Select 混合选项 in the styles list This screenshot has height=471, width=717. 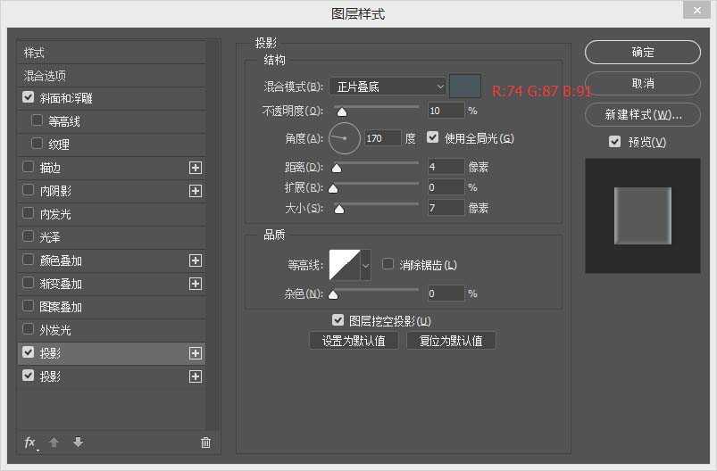(x=45, y=76)
